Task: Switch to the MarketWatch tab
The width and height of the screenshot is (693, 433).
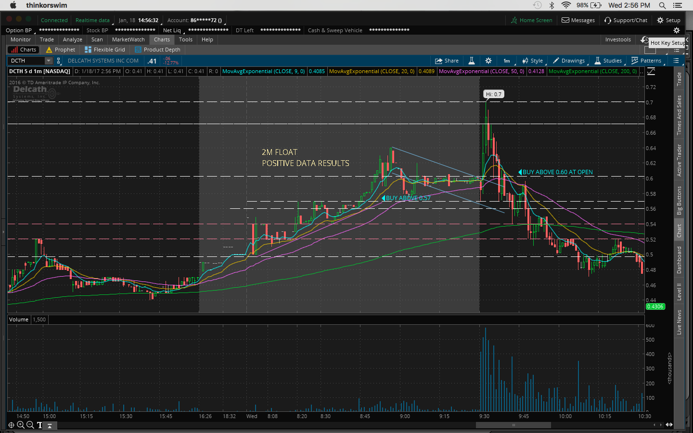Action: [128, 39]
